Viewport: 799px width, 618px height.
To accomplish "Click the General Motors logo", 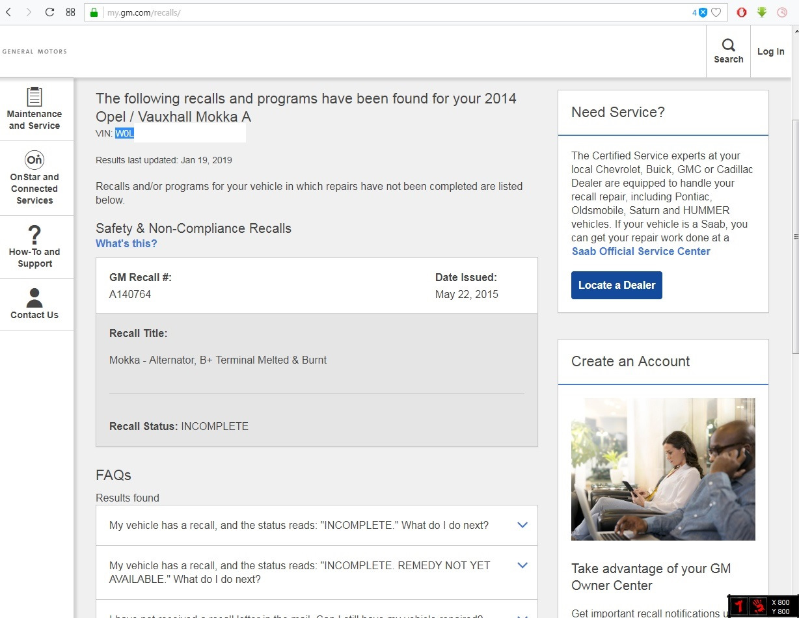I will click(34, 51).
